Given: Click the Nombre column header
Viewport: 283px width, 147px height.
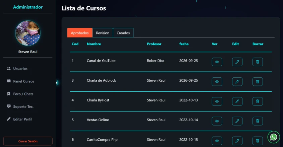Looking at the screenshot, I should point(94,44).
